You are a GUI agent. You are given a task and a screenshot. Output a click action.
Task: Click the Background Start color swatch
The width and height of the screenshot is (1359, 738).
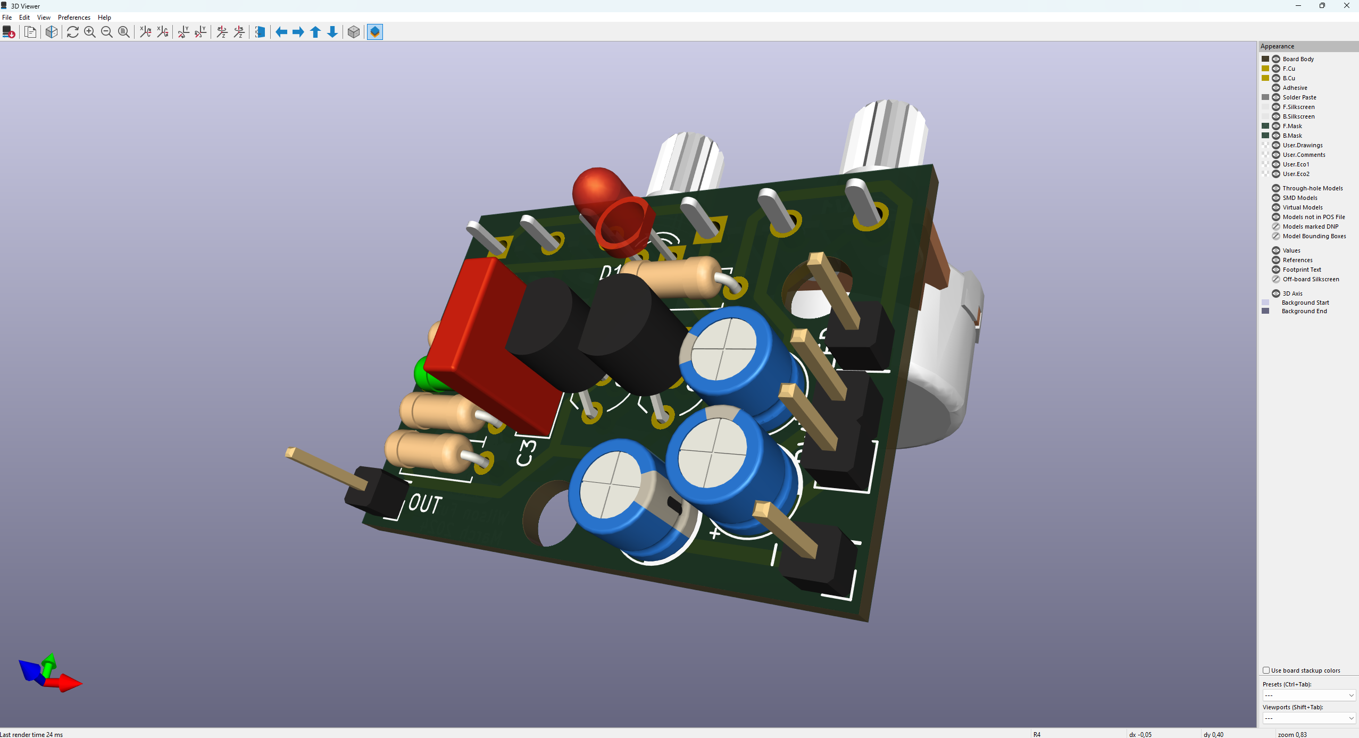[x=1265, y=303]
